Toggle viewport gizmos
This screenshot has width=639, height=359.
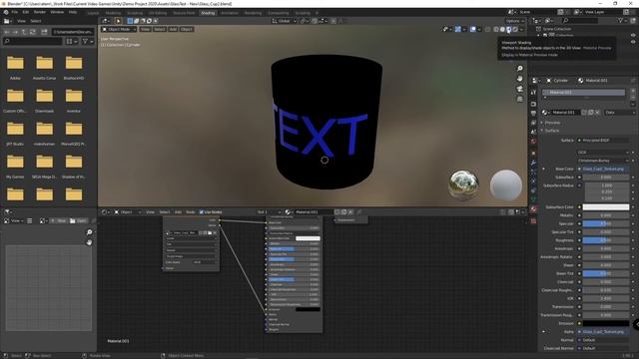click(457, 29)
